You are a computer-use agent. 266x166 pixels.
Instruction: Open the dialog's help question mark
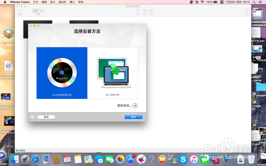33,117
